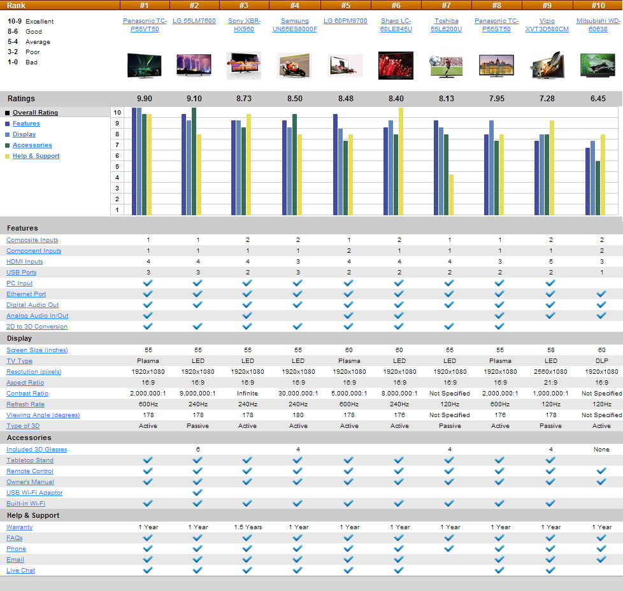Open the Digital Audio Out link
623x591 pixels.
[x=32, y=304]
